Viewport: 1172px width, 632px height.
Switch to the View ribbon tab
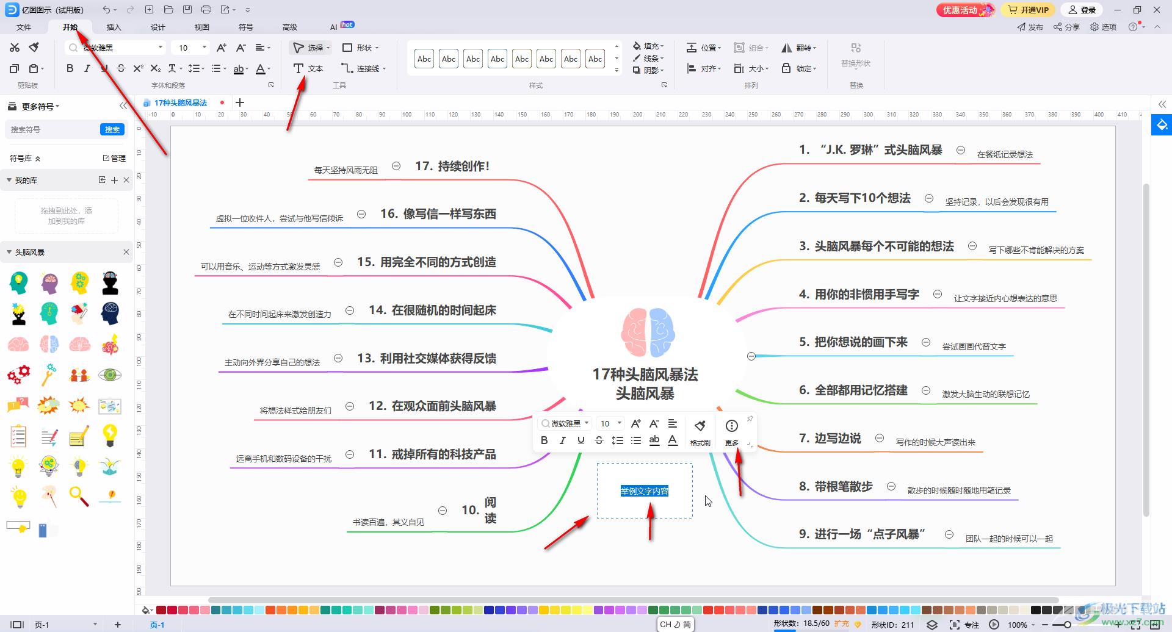(202, 27)
